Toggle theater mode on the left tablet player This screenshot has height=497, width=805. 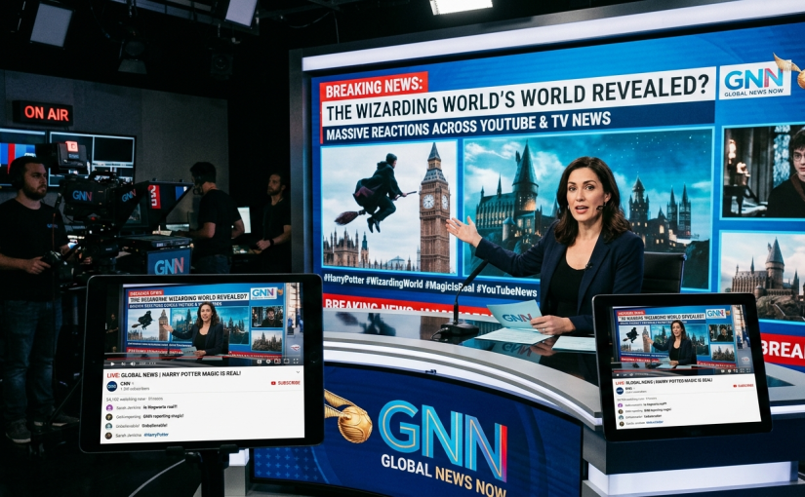pos(287,362)
